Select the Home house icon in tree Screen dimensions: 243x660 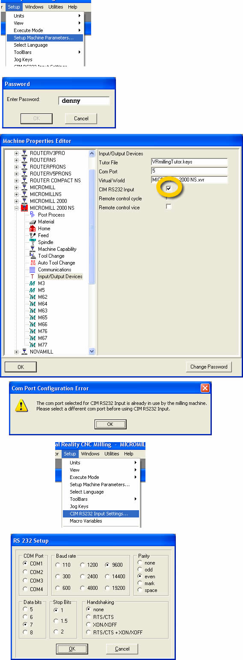(x=33, y=229)
